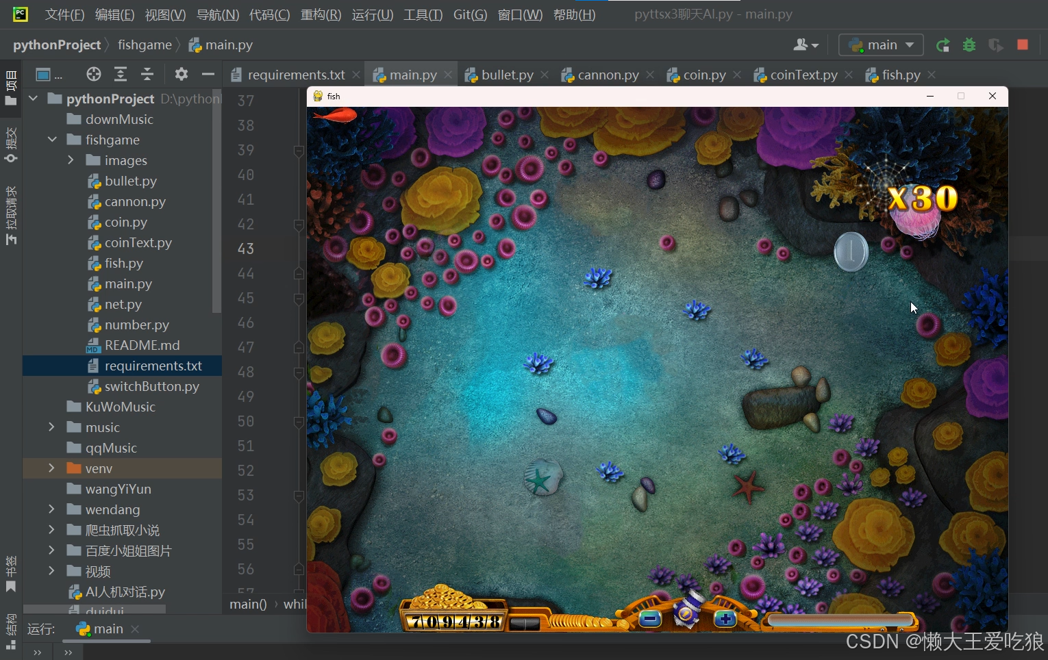Open the Pull Requests sidebar tab

[11, 215]
